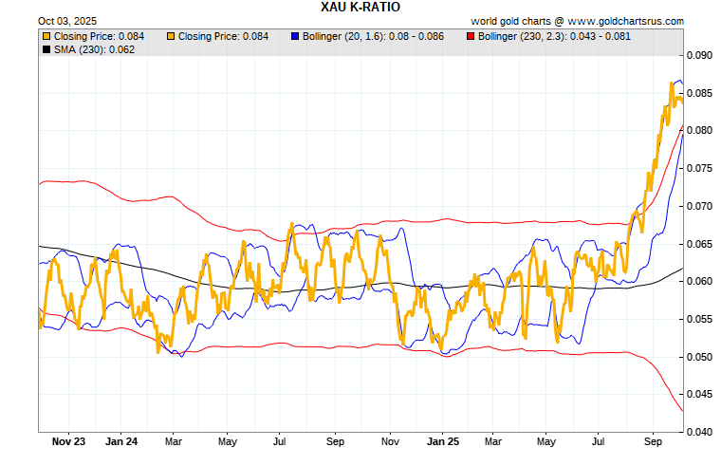Image resolution: width=721 pixels, height=466 pixels.
Task: Click the red lower band's right end
Action: 682,410
